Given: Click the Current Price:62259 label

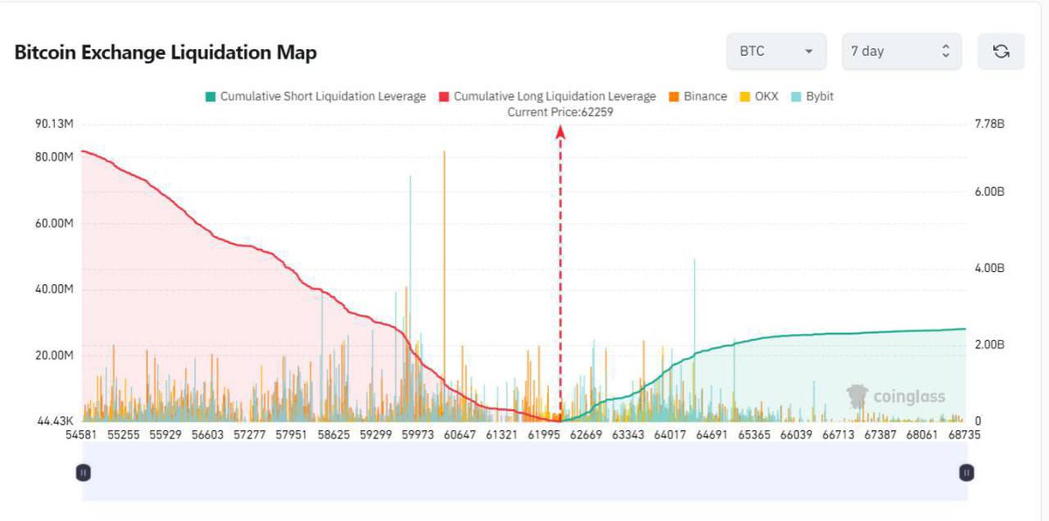Looking at the screenshot, I should point(559,112).
